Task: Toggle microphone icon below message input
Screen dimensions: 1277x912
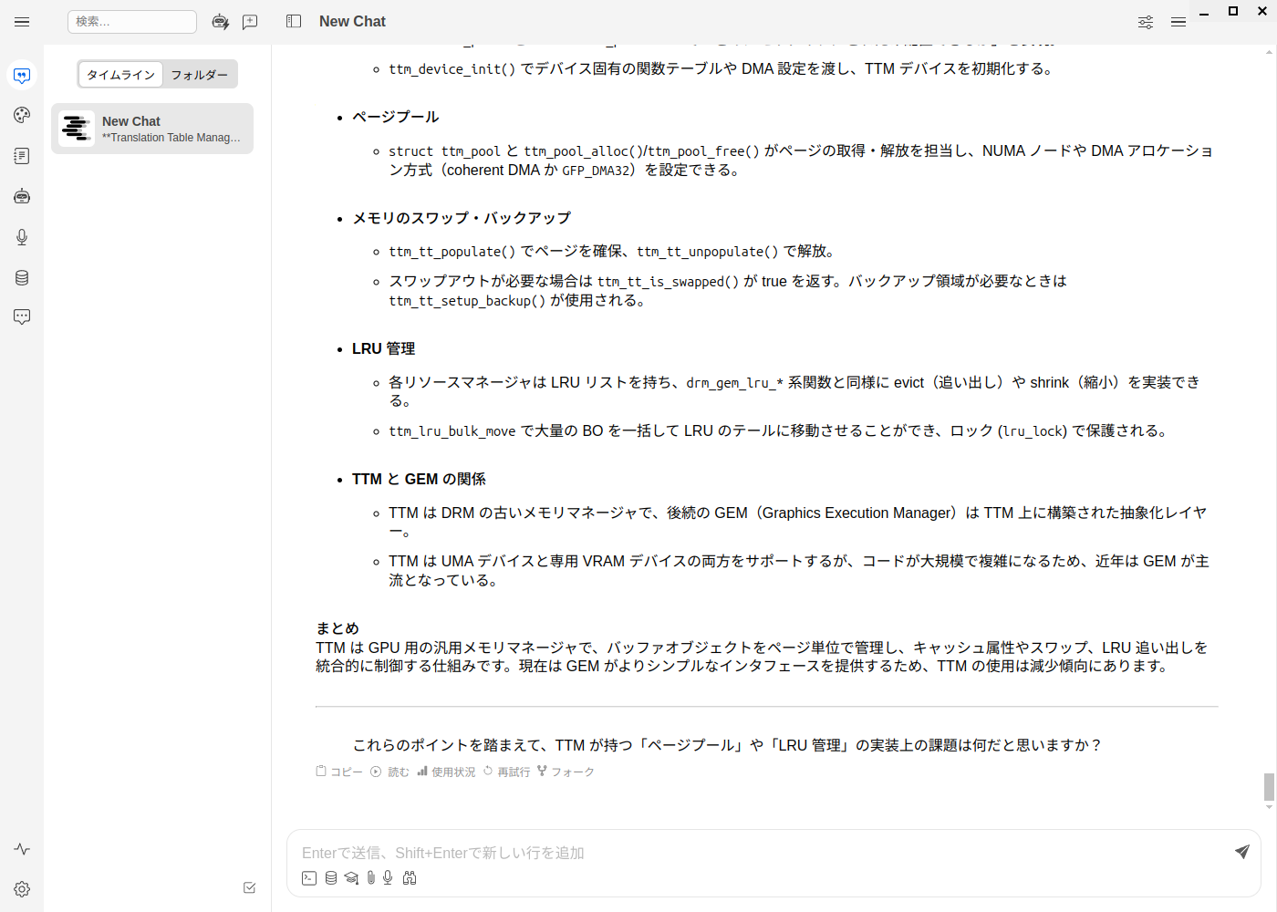Action: click(x=388, y=877)
